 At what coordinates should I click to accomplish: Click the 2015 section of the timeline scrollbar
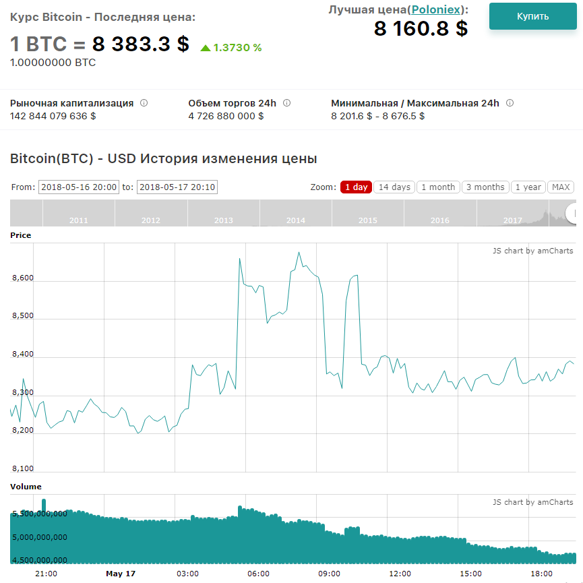(368, 213)
